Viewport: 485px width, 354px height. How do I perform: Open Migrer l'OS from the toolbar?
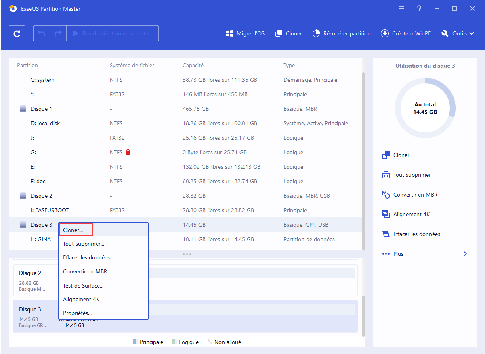pyautogui.click(x=245, y=33)
